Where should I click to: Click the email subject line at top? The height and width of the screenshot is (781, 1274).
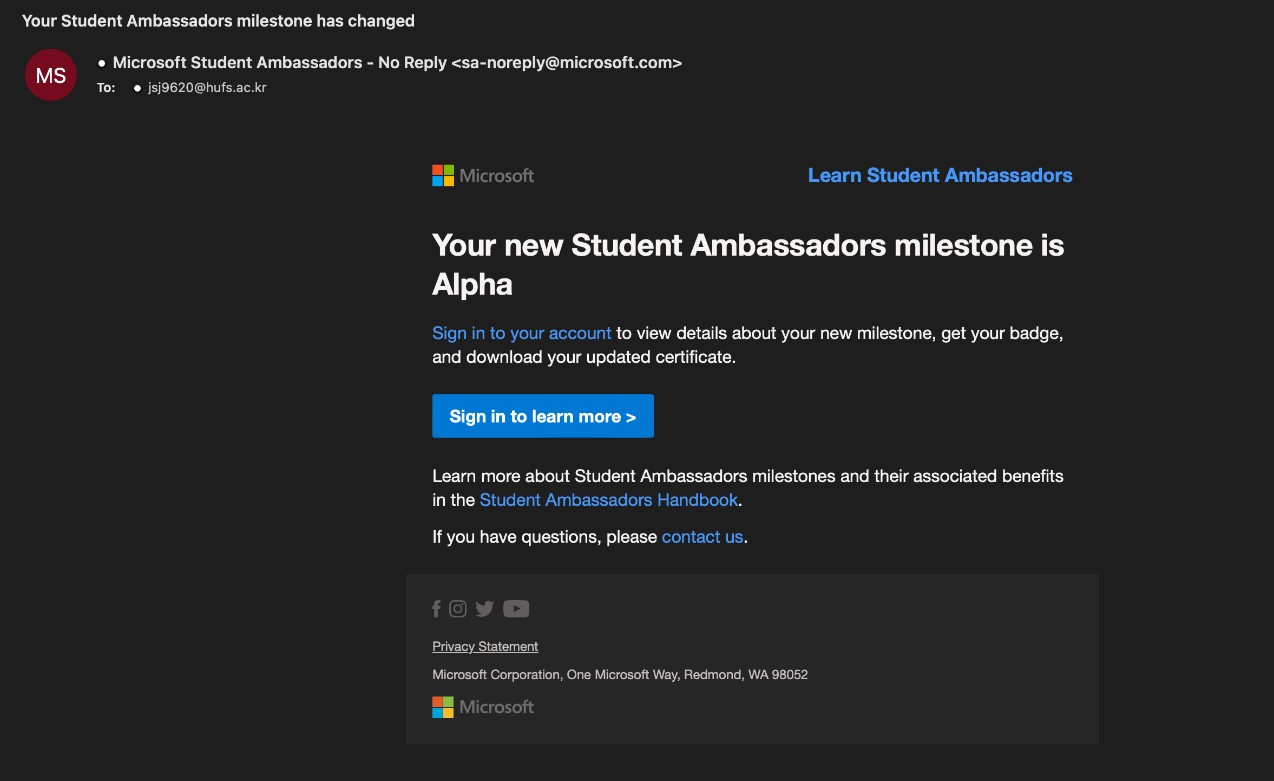tap(218, 21)
